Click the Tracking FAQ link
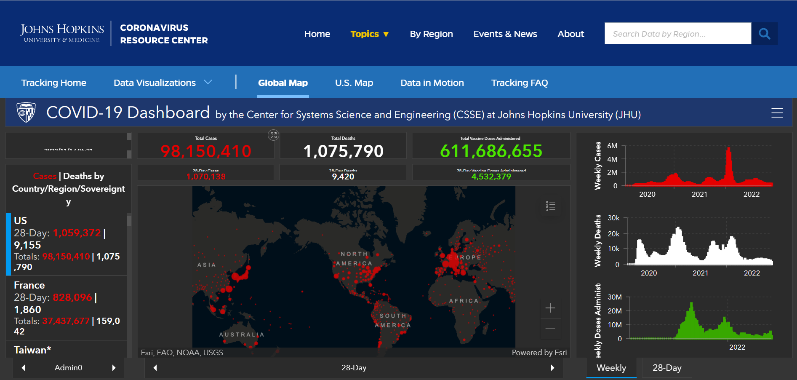Image resolution: width=797 pixels, height=380 pixels. pos(519,83)
